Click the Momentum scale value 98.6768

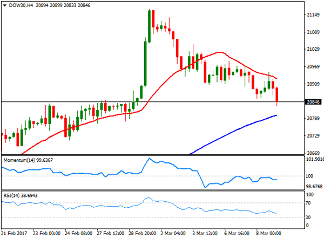314,187
